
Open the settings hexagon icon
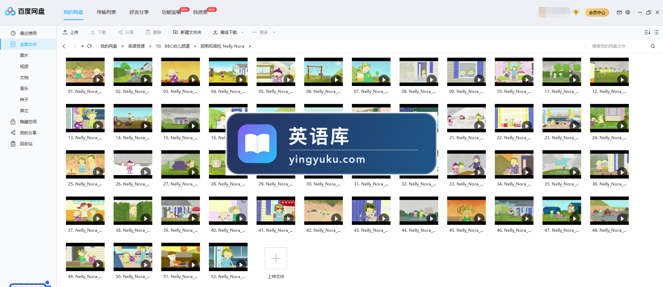[628, 12]
